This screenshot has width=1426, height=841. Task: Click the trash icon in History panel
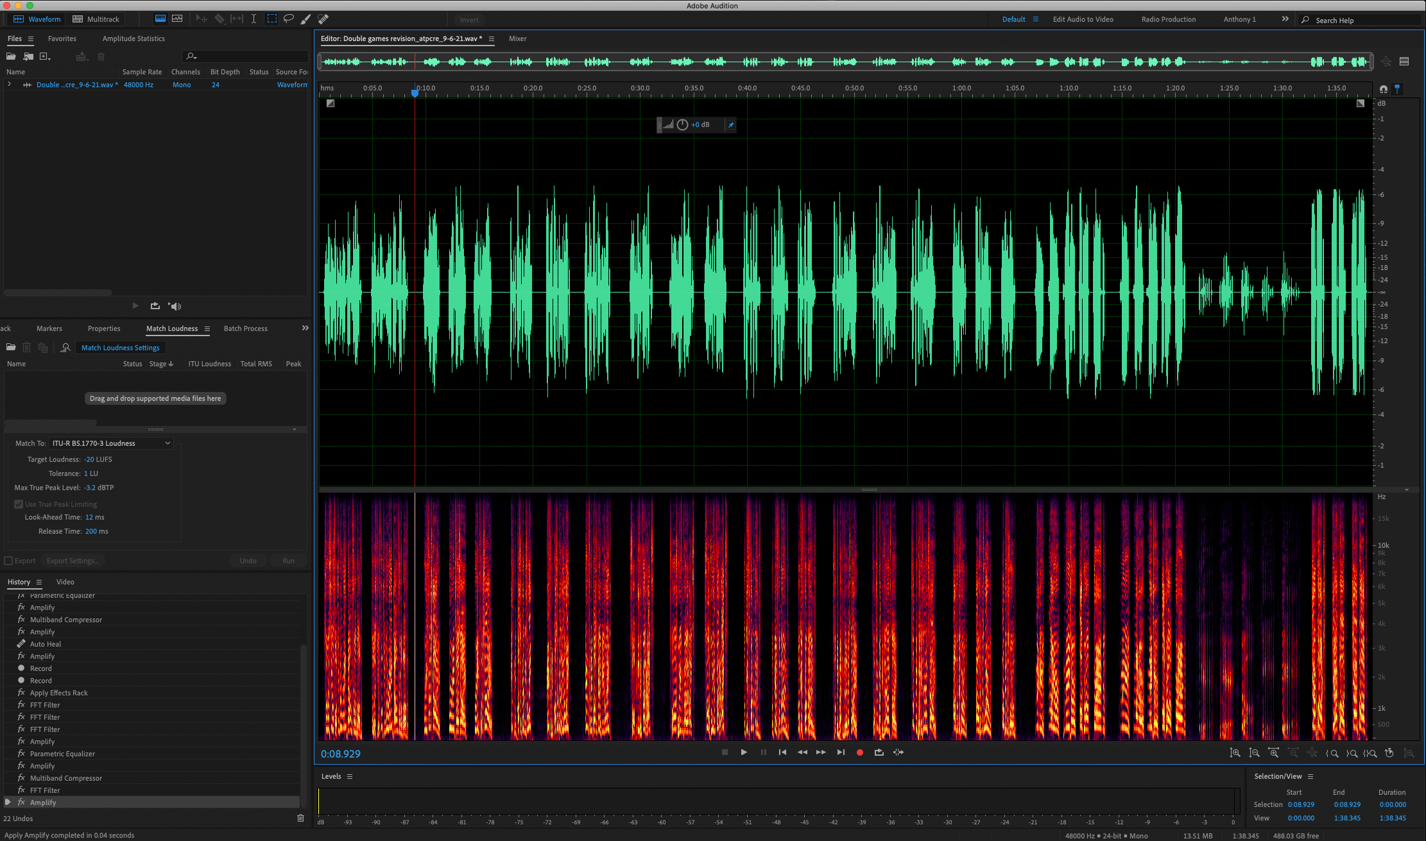coord(300,818)
